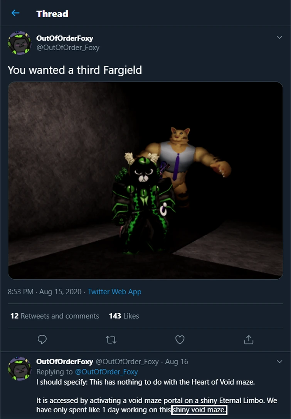291x419 pixels.
Task: Expand reply tweet options chevron
Action: [279, 362]
